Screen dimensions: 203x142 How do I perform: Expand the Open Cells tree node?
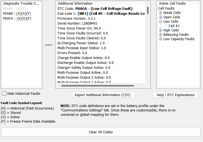(160, 17)
